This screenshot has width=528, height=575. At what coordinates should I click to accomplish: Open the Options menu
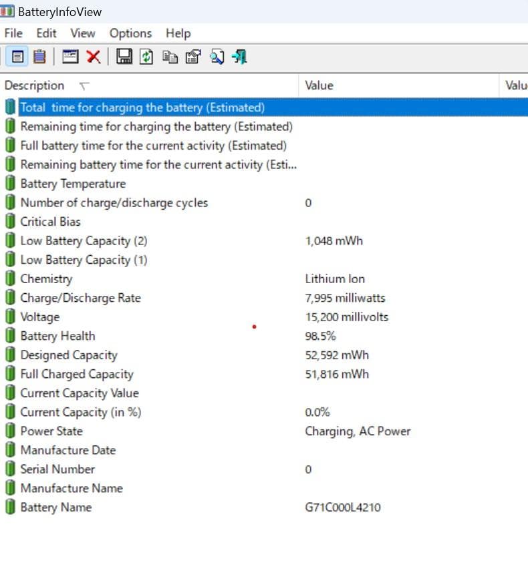130,33
